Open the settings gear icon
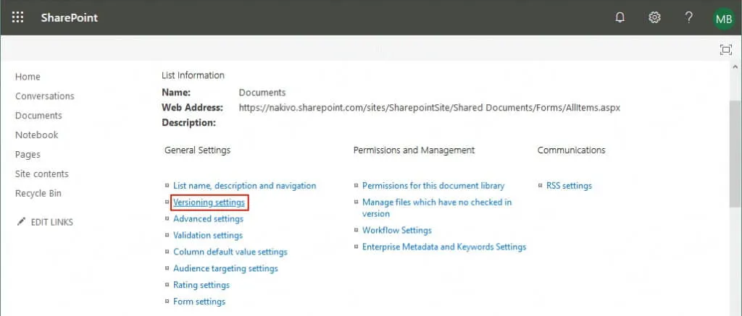 [654, 17]
